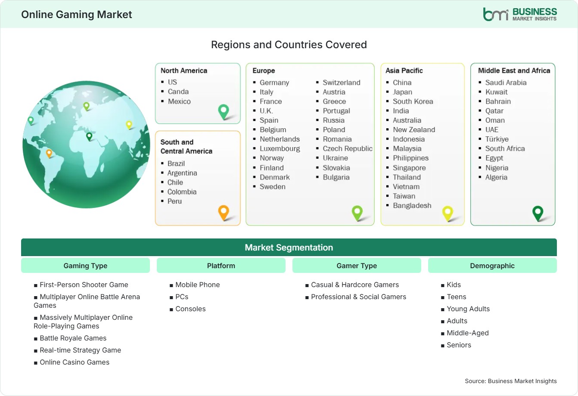Screen dimensions: 578x396
Task: Click Saudi Arabia in the list
Action: [506, 83]
